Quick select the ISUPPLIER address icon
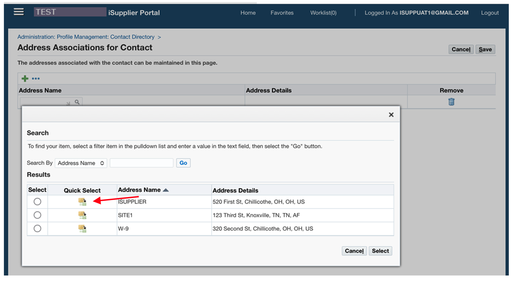The image size is (515, 281). pyautogui.click(x=82, y=202)
